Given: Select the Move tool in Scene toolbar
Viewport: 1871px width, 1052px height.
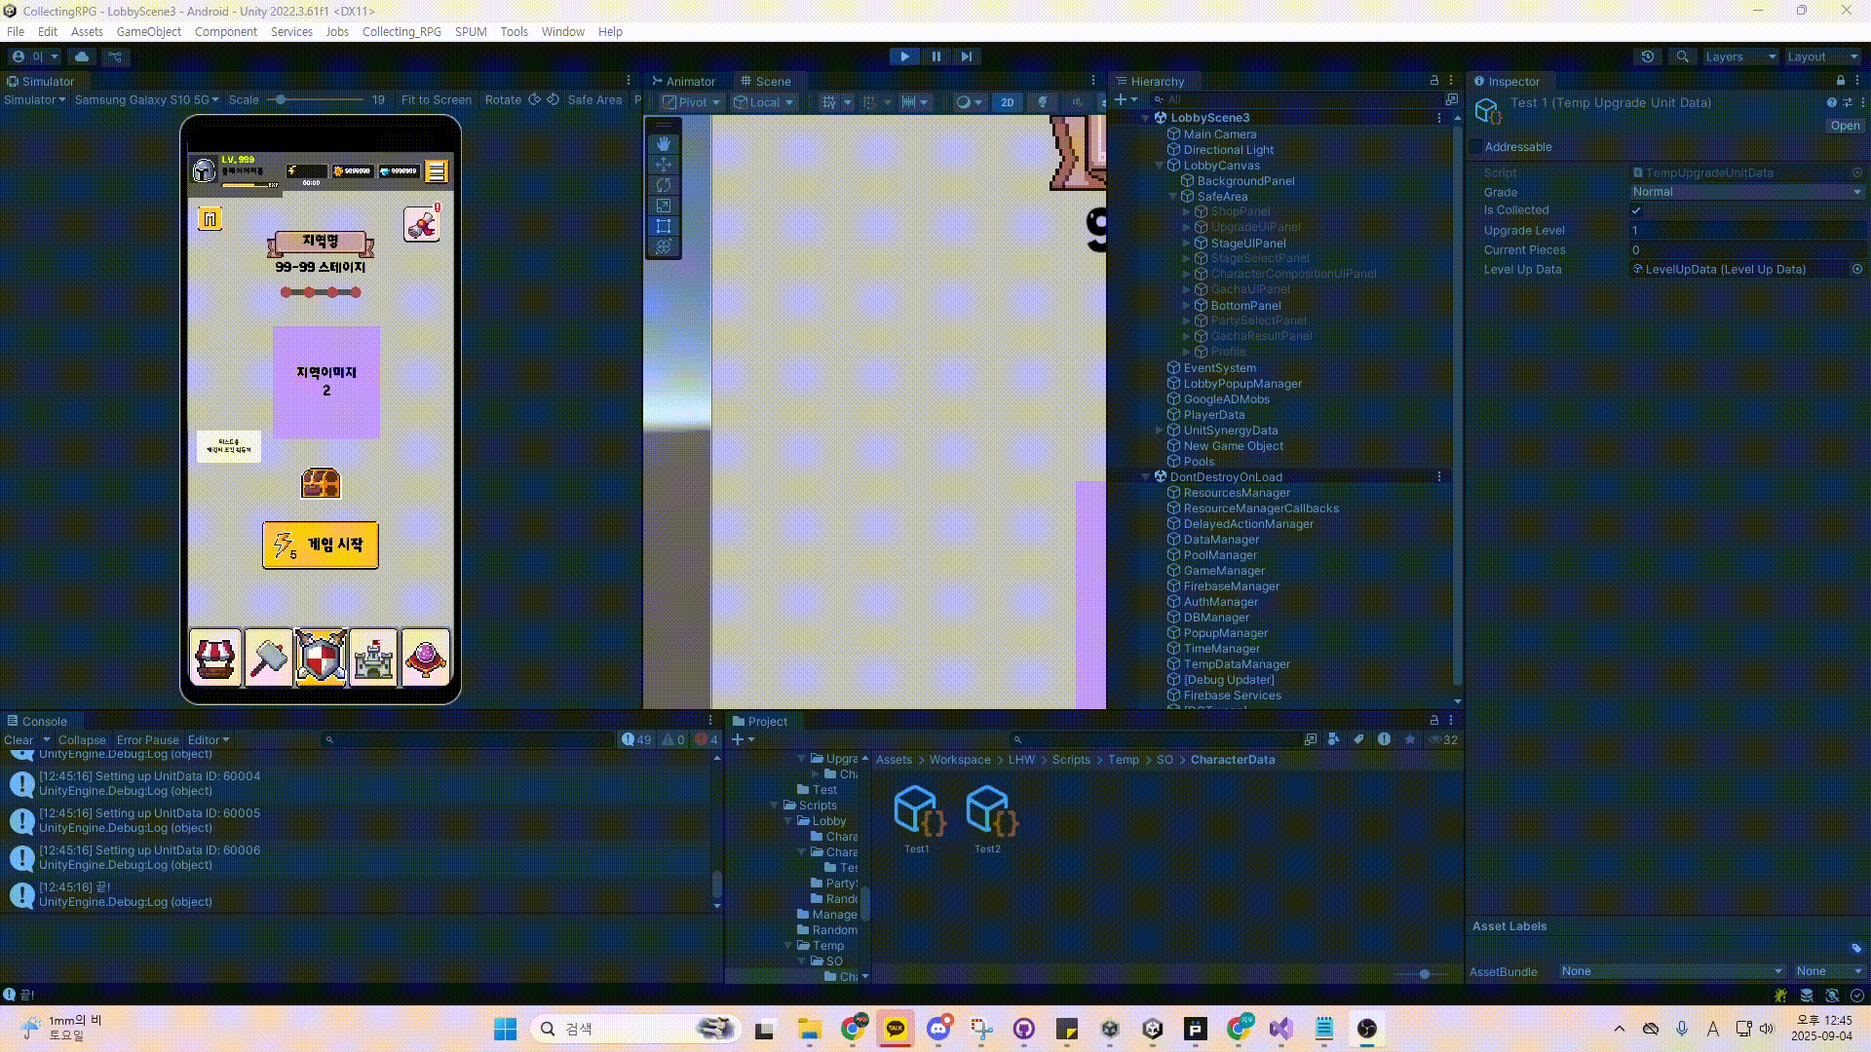Looking at the screenshot, I should (664, 165).
